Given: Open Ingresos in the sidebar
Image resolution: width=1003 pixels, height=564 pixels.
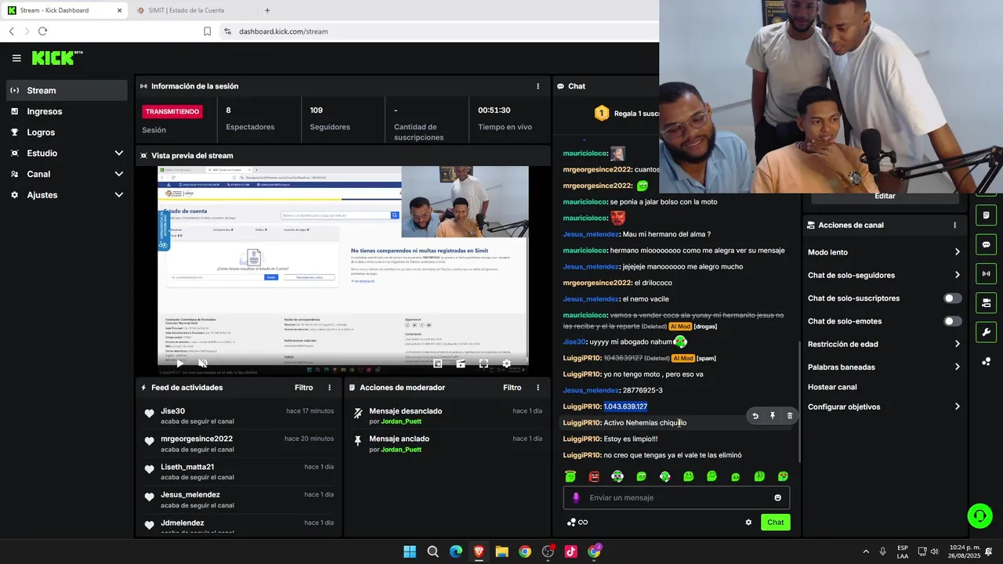Looking at the screenshot, I should point(67,111).
